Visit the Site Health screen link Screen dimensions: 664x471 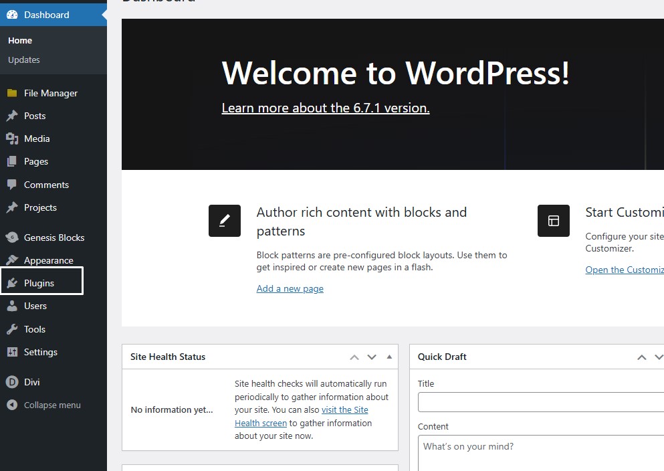pos(302,416)
